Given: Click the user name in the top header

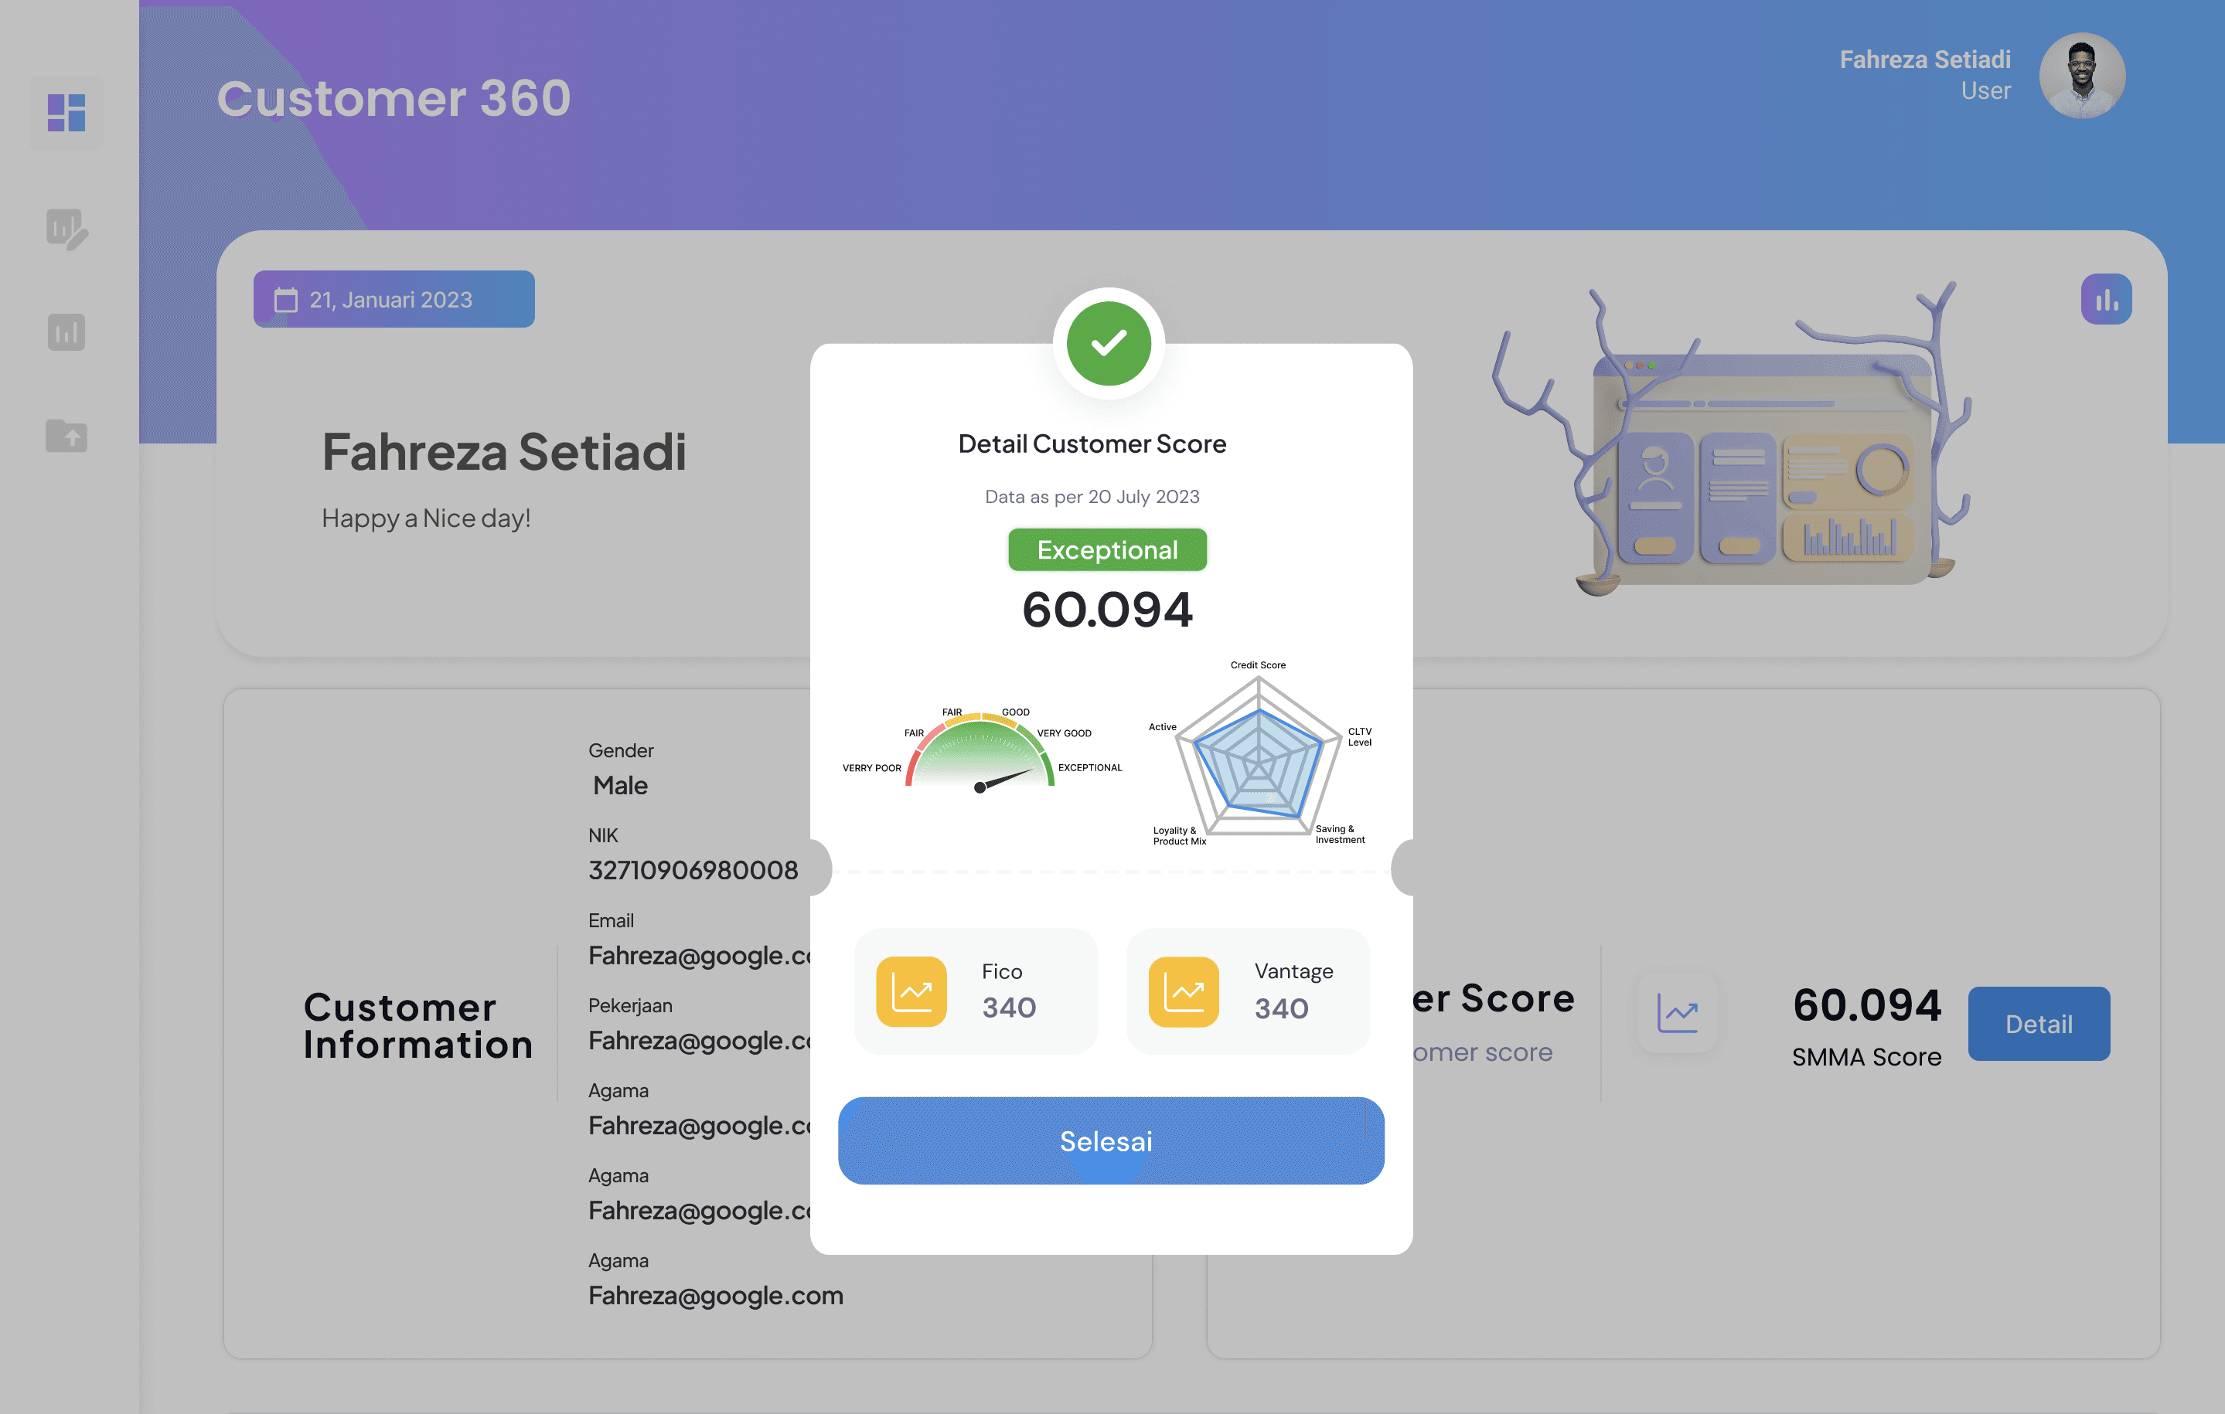Looking at the screenshot, I should tap(1925, 59).
